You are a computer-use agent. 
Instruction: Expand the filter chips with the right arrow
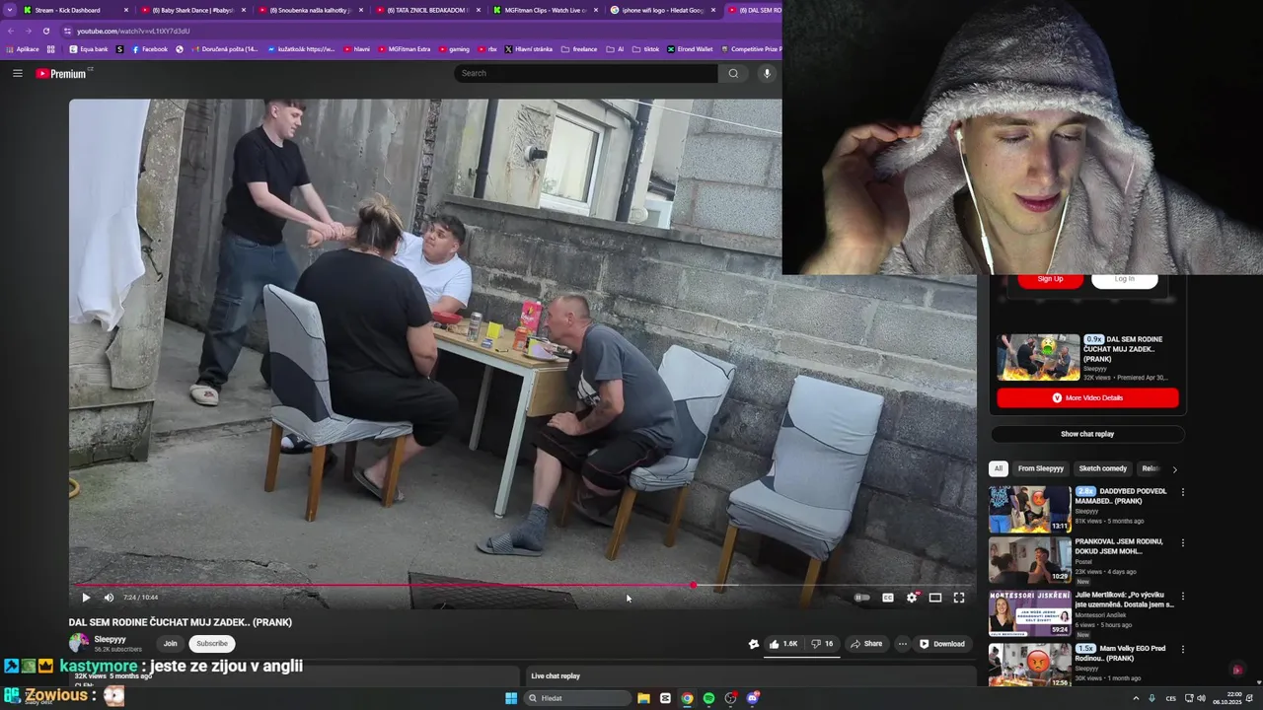point(1174,469)
